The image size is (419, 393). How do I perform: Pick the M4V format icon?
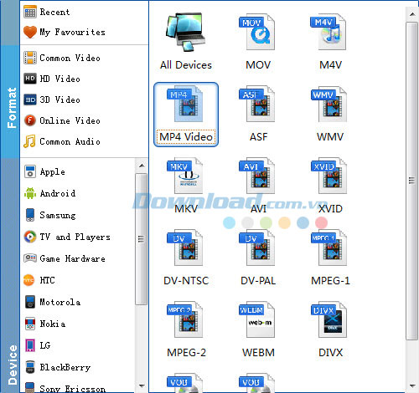click(x=328, y=32)
